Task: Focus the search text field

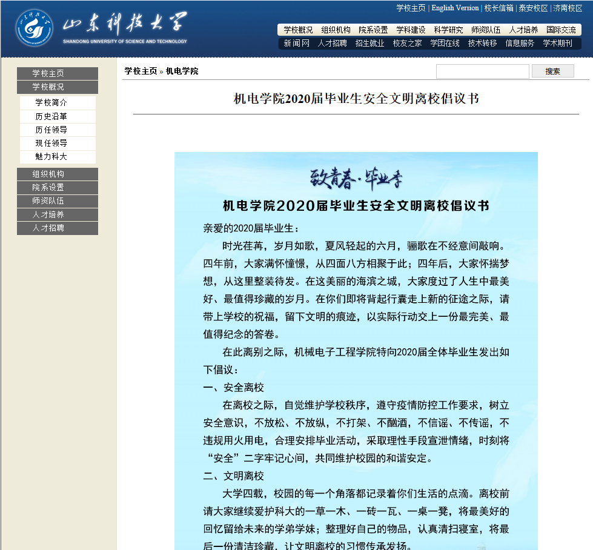Action: point(483,71)
